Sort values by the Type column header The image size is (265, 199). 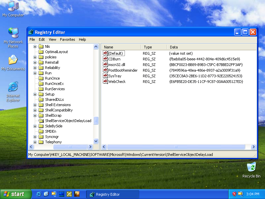(154, 47)
